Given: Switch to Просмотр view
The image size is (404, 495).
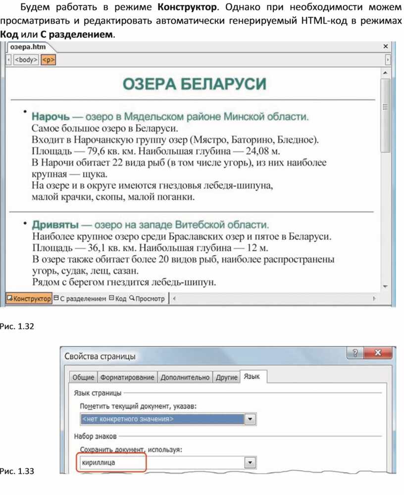Looking at the screenshot, I should [147, 298].
